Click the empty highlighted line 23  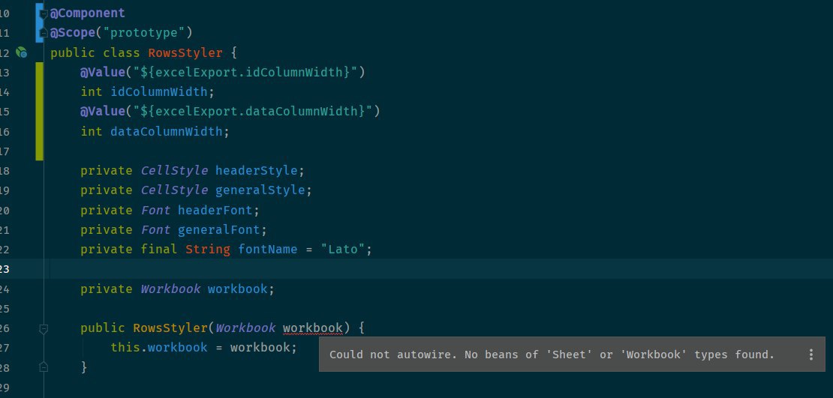[x=441, y=269]
